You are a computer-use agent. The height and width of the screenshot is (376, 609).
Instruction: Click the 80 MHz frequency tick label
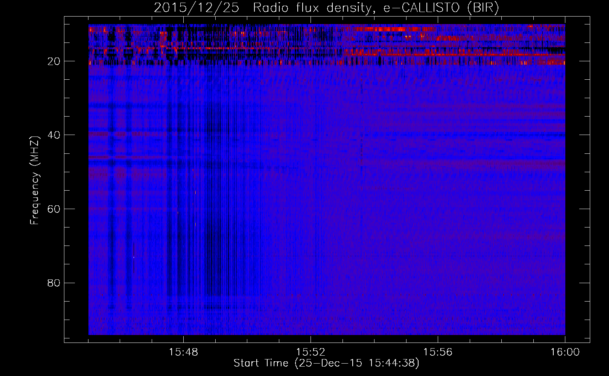coord(54,283)
